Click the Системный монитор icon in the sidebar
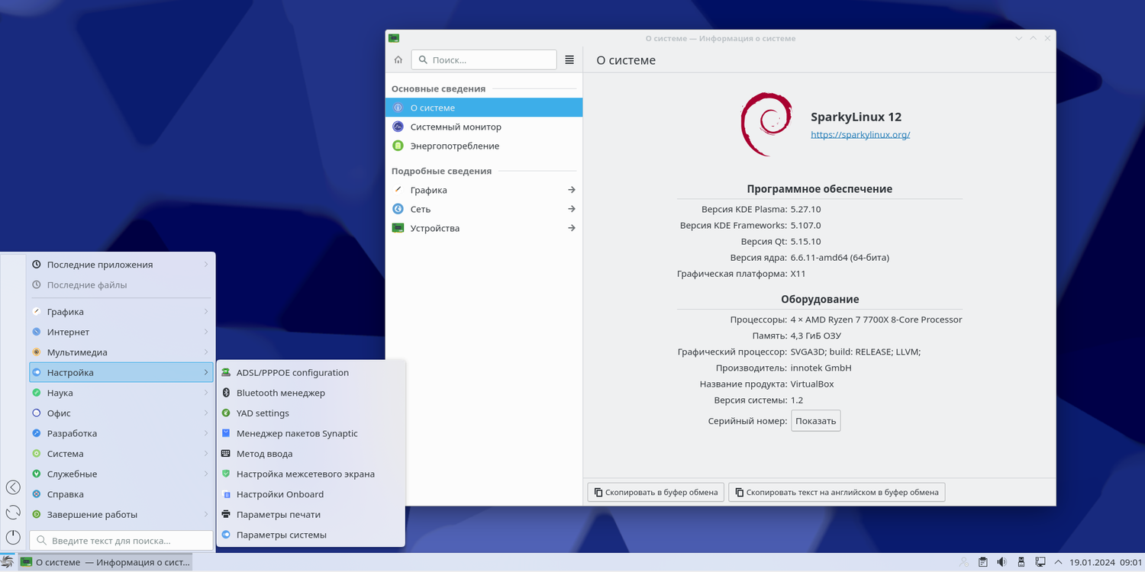 point(398,127)
